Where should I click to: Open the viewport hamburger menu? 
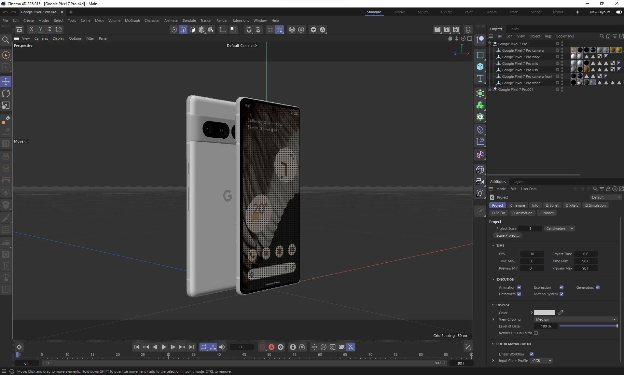[17, 38]
